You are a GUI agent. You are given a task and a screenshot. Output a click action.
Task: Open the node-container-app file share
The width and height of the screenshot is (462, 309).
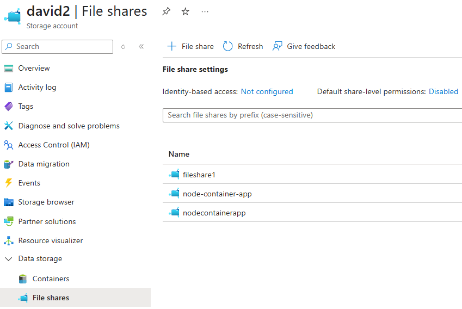click(217, 194)
